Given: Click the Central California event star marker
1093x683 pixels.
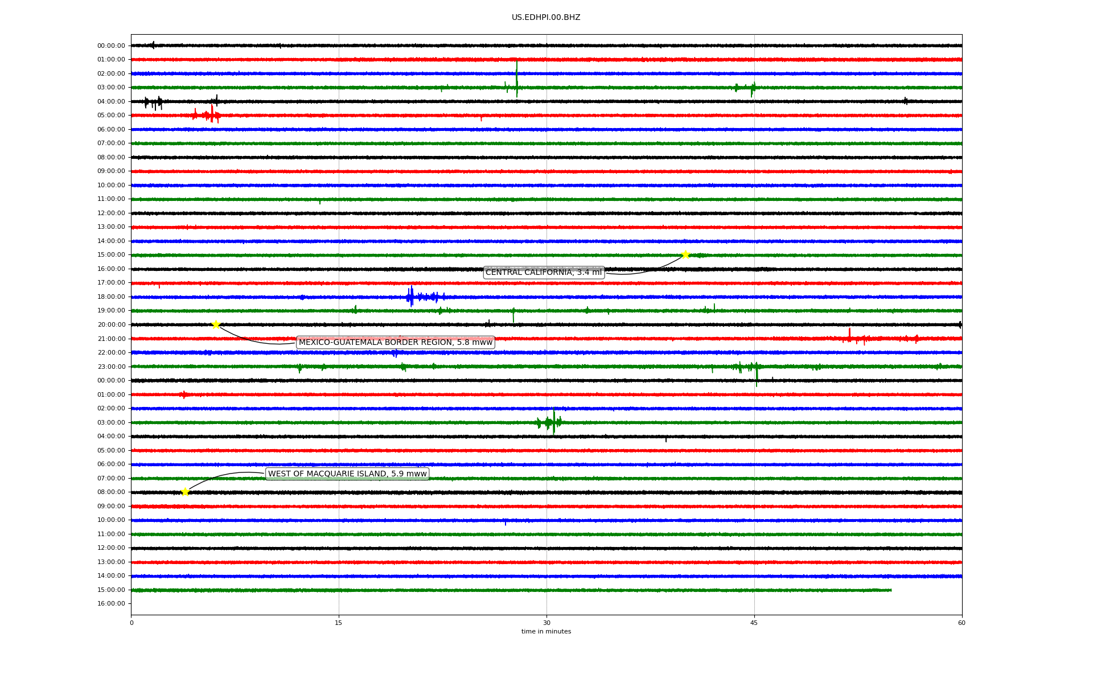Looking at the screenshot, I should tap(685, 254).
